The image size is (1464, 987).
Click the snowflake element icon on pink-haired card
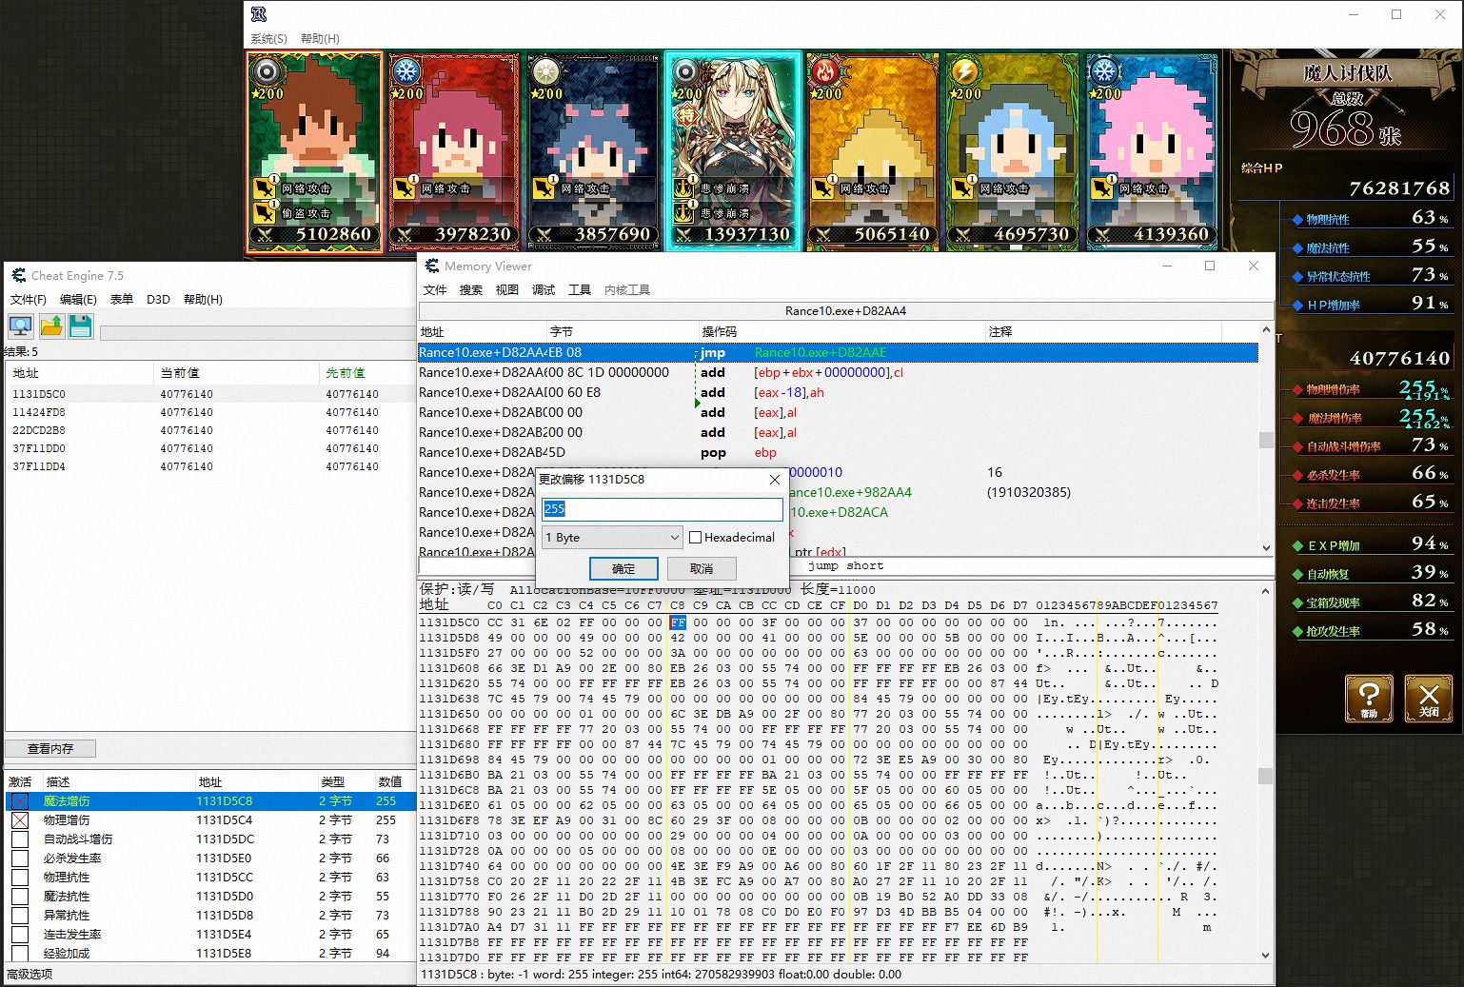[1104, 71]
